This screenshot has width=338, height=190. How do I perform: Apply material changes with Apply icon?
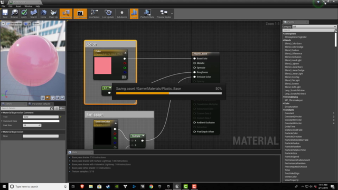tap(24, 14)
